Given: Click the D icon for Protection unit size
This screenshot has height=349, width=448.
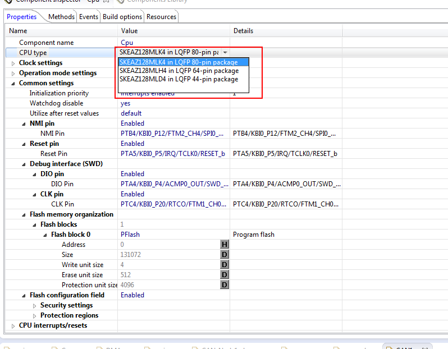Looking at the screenshot, I should (x=225, y=284).
